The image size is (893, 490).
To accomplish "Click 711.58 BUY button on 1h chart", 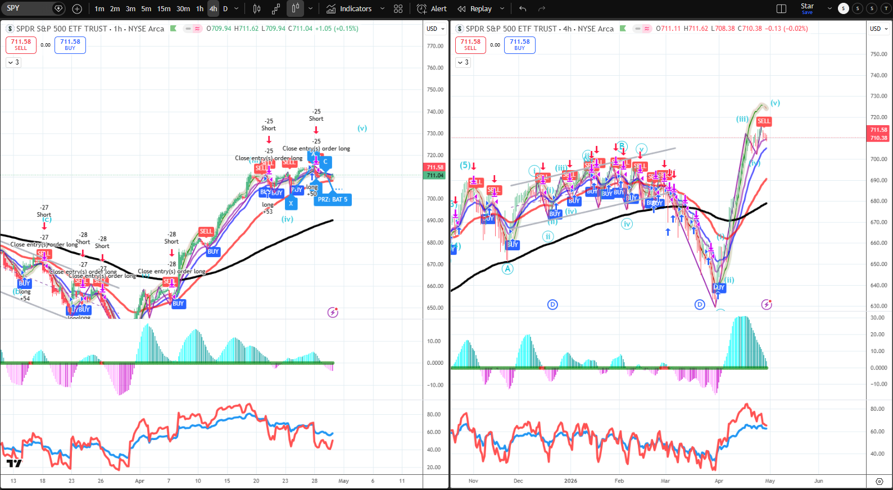I will (70, 45).
